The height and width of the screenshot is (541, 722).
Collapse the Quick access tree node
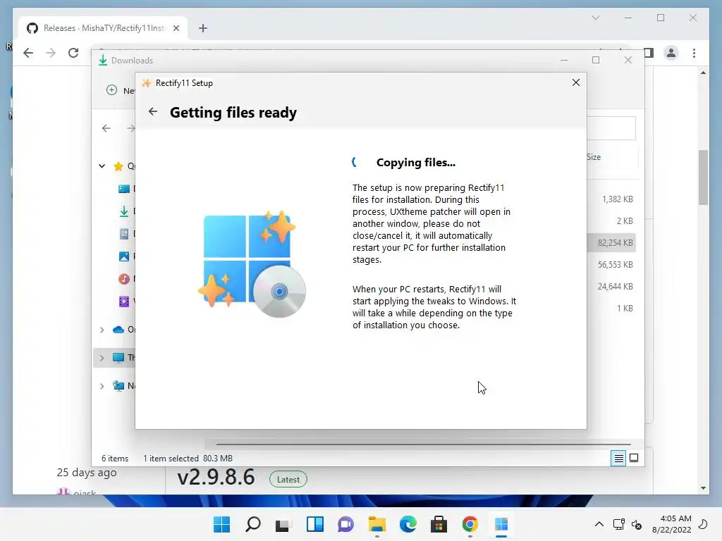click(x=102, y=166)
